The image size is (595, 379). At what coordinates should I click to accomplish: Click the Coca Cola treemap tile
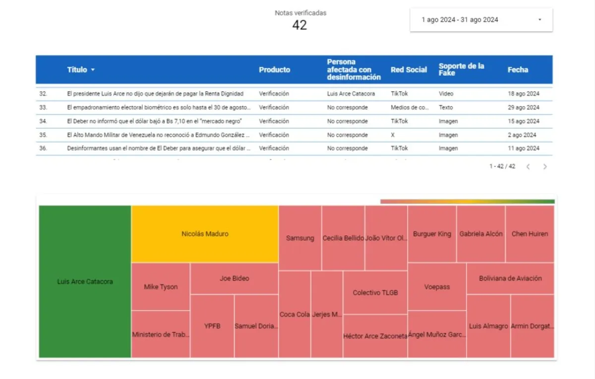pyautogui.click(x=295, y=314)
